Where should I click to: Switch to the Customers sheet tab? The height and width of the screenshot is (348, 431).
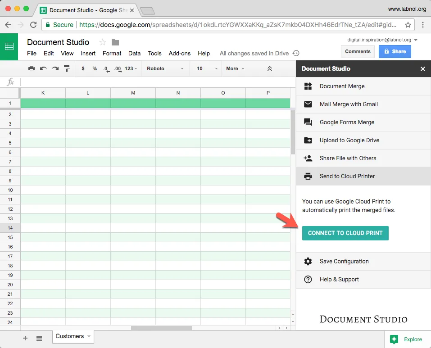coord(70,336)
